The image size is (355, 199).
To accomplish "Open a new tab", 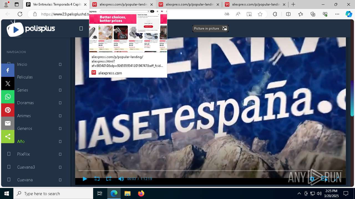I will (293, 4).
